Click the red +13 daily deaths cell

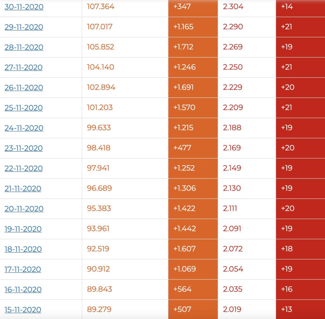(287, 309)
